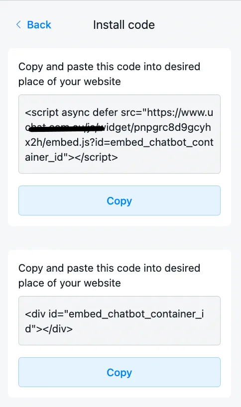Click the back chevron arrow icon
Screen dimensions: 241x407
(18, 25)
